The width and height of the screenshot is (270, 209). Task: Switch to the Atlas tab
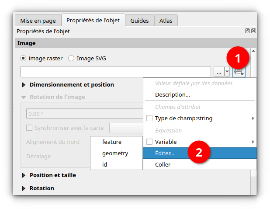[166, 21]
